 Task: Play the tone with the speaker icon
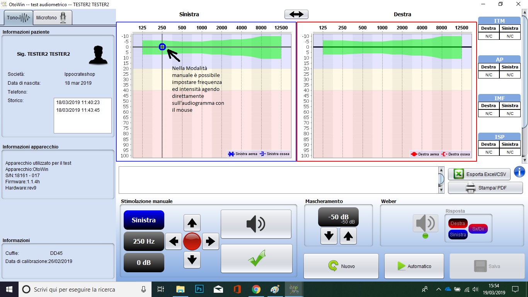pyautogui.click(x=256, y=224)
